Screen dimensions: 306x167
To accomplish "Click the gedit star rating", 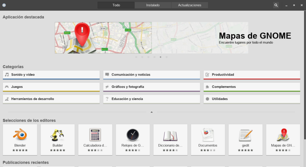I will [246, 150].
